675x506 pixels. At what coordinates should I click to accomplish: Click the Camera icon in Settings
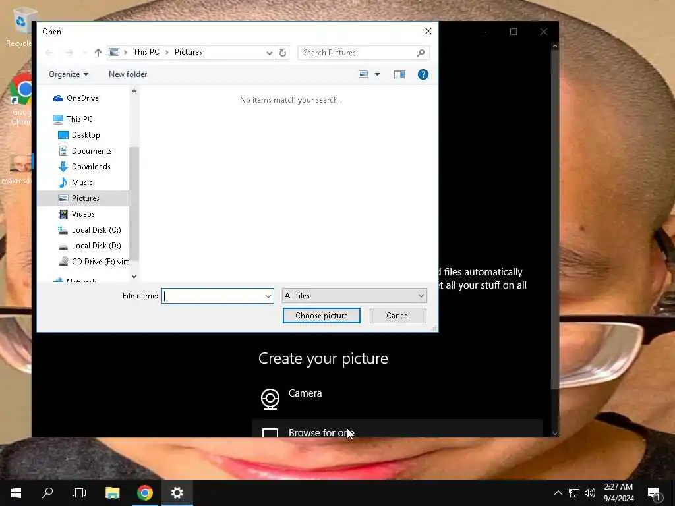pyautogui.click(x=270, y=399)
